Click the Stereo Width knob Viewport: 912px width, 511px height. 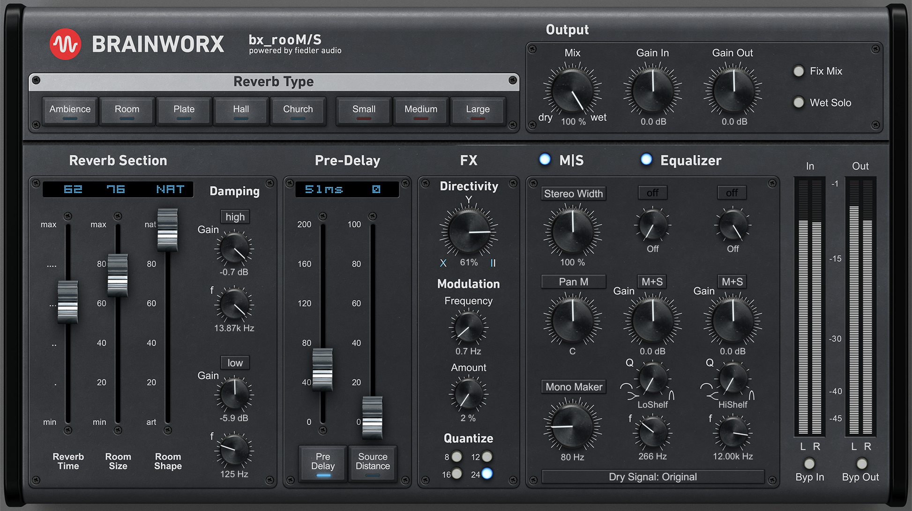tap(572, 231)
